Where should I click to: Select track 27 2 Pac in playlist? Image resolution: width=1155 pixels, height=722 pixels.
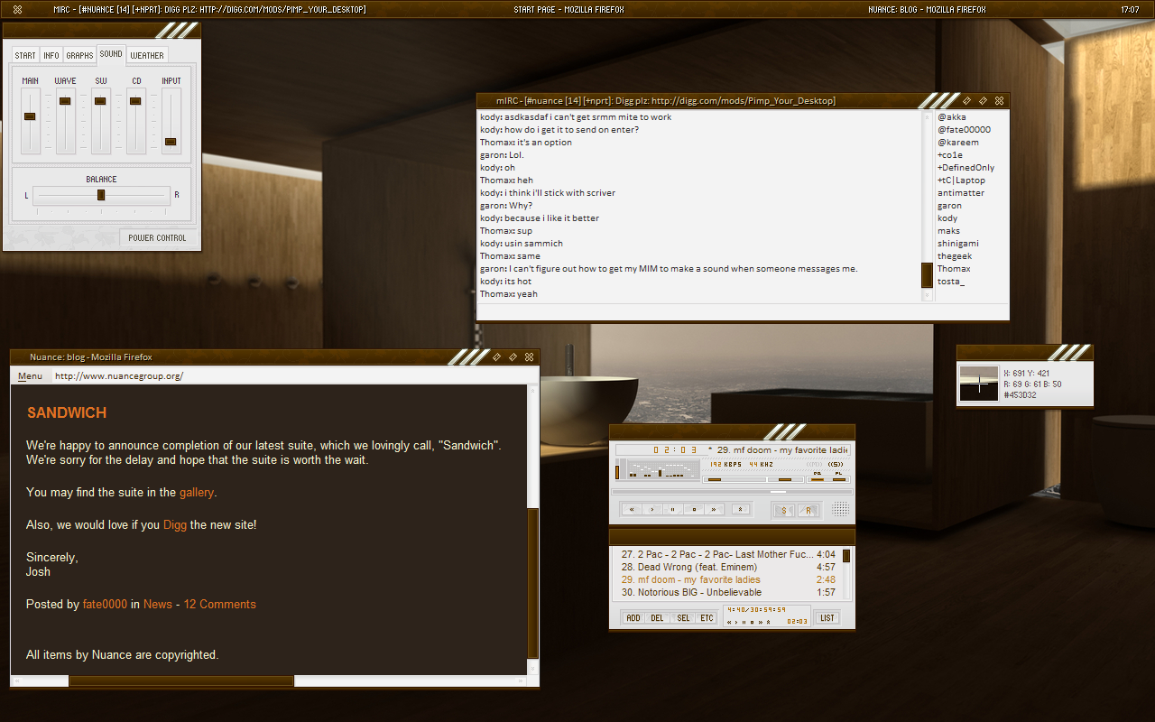pyautogui.click(x=728, y=554)
